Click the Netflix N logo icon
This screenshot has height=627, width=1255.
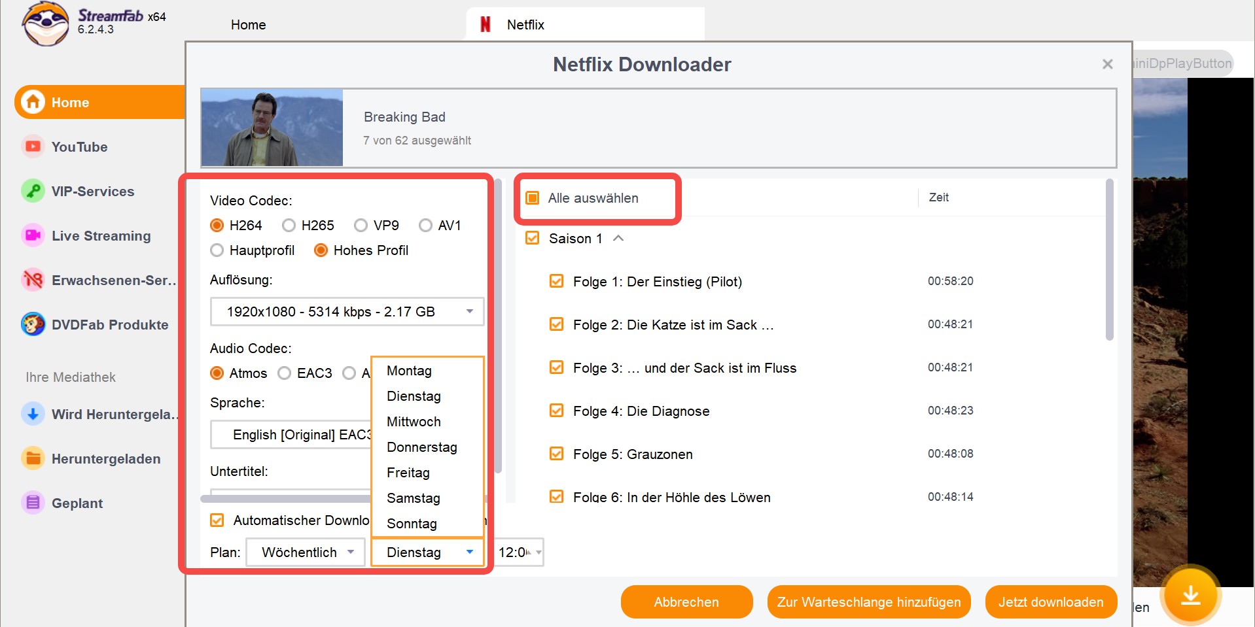click(486, 24)
